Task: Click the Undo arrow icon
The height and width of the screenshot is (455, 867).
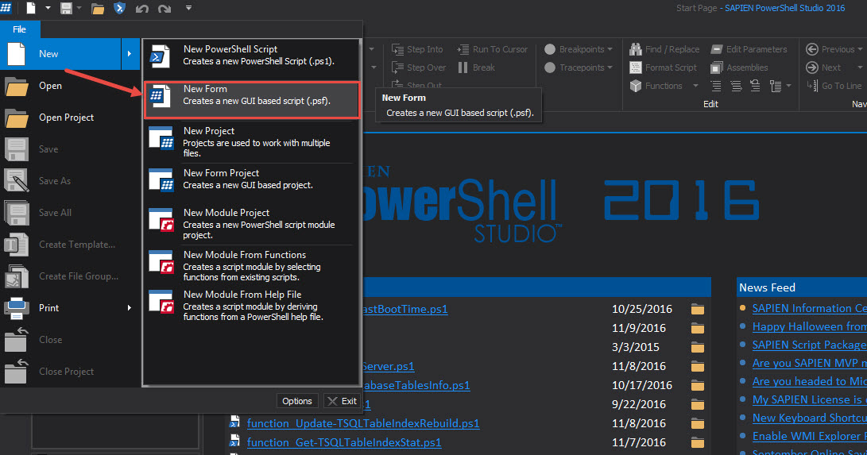Action: coord(142,8)
